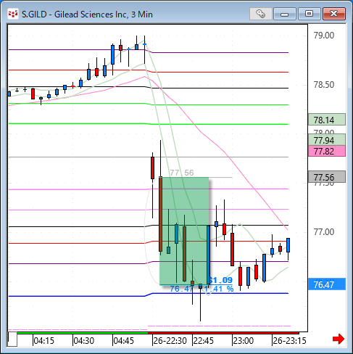Click the 26-23:15 time axis label
The image size is (353, 354).
coord(289,341)
